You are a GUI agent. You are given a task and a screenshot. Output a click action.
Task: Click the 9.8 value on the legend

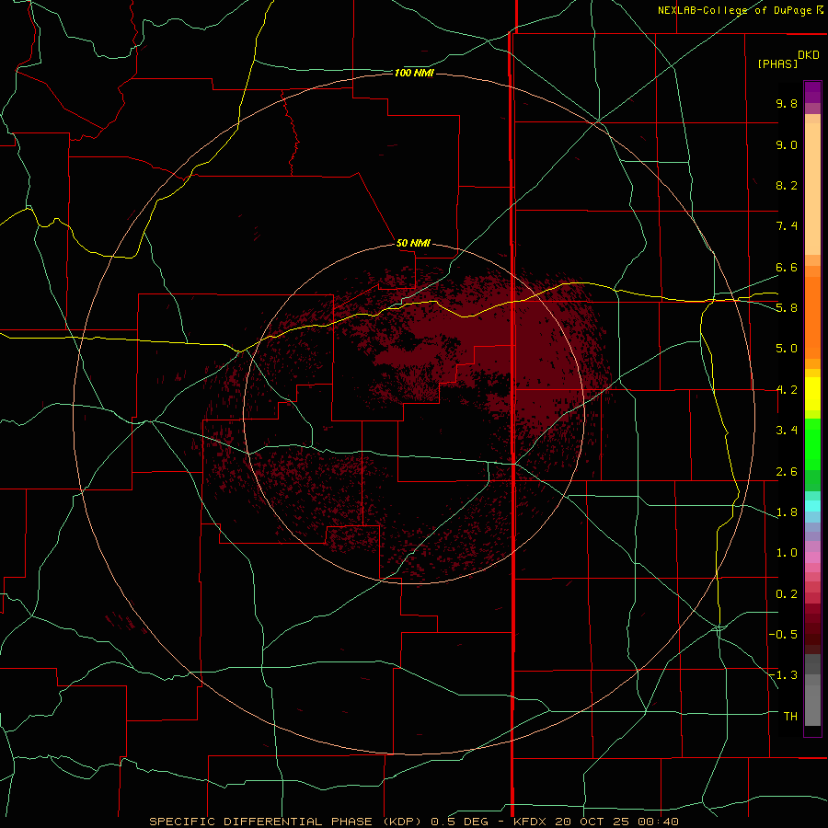[x=787, y=103]
